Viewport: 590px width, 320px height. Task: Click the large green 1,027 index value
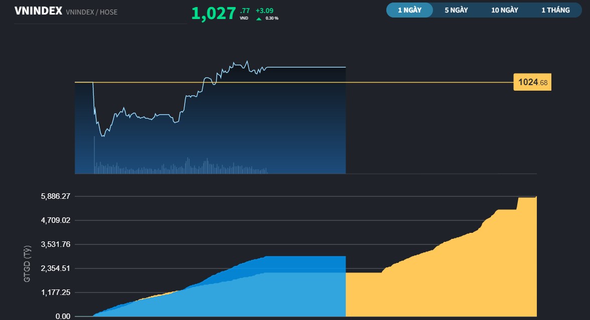pos(213,14)
